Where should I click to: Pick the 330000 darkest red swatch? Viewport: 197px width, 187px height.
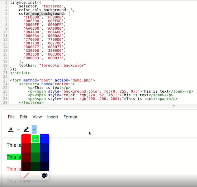pyautogui.click(x=26, y=166)
